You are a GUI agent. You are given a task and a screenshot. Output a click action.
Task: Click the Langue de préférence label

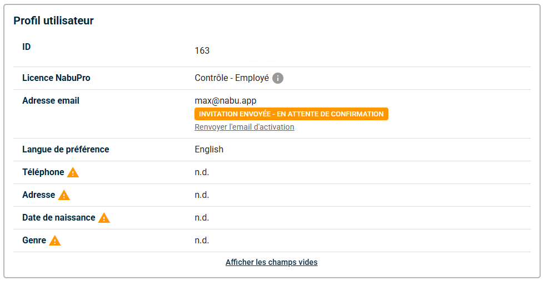click(x=66, y=150)
